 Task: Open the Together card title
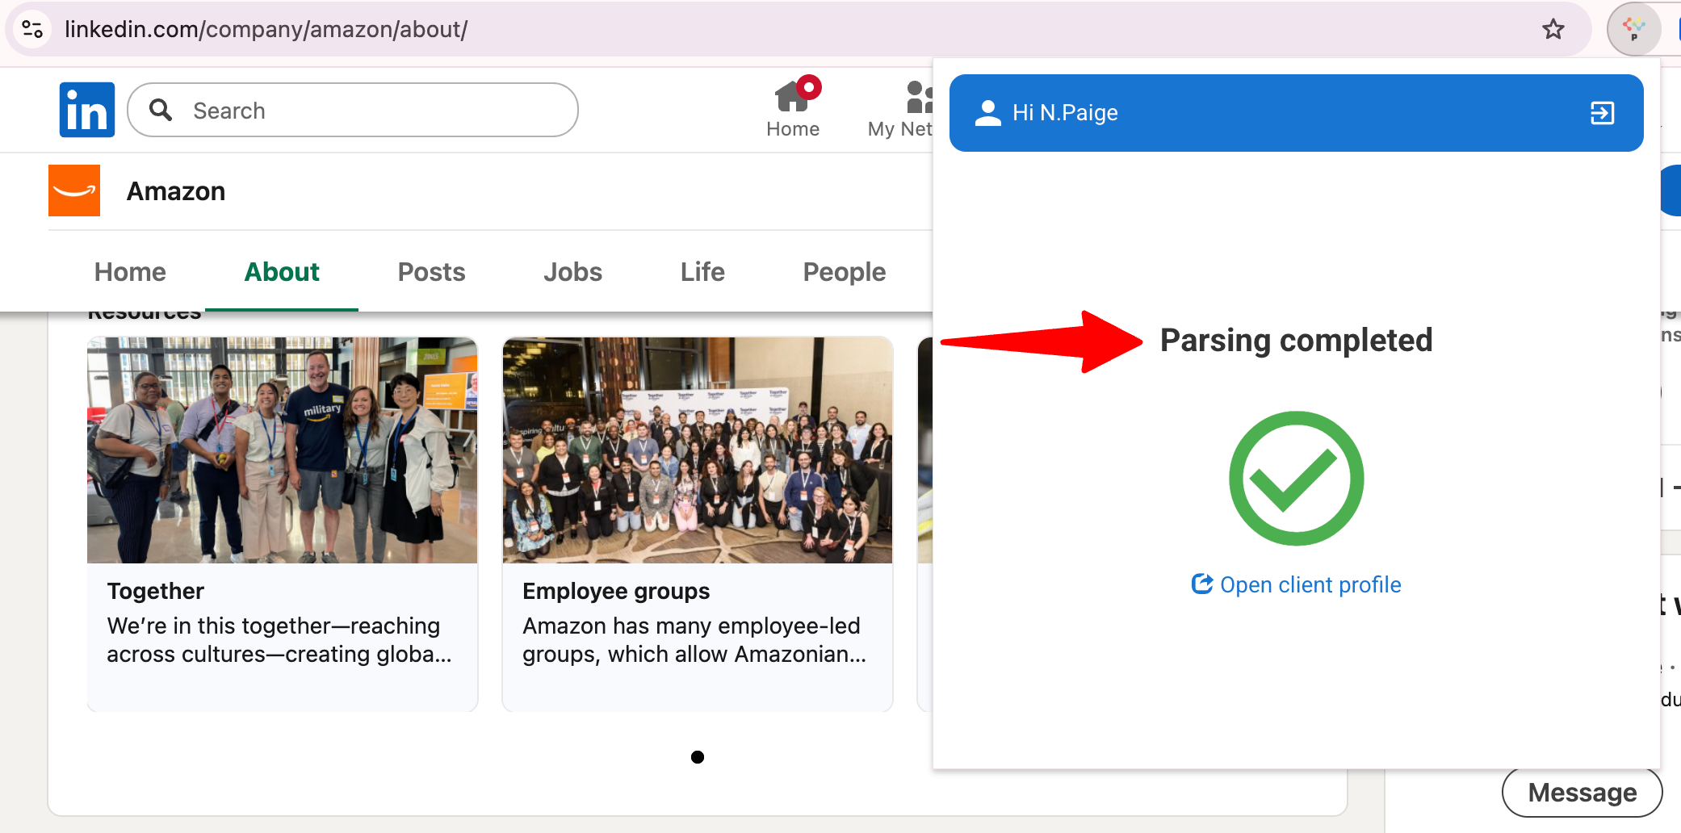155,591
